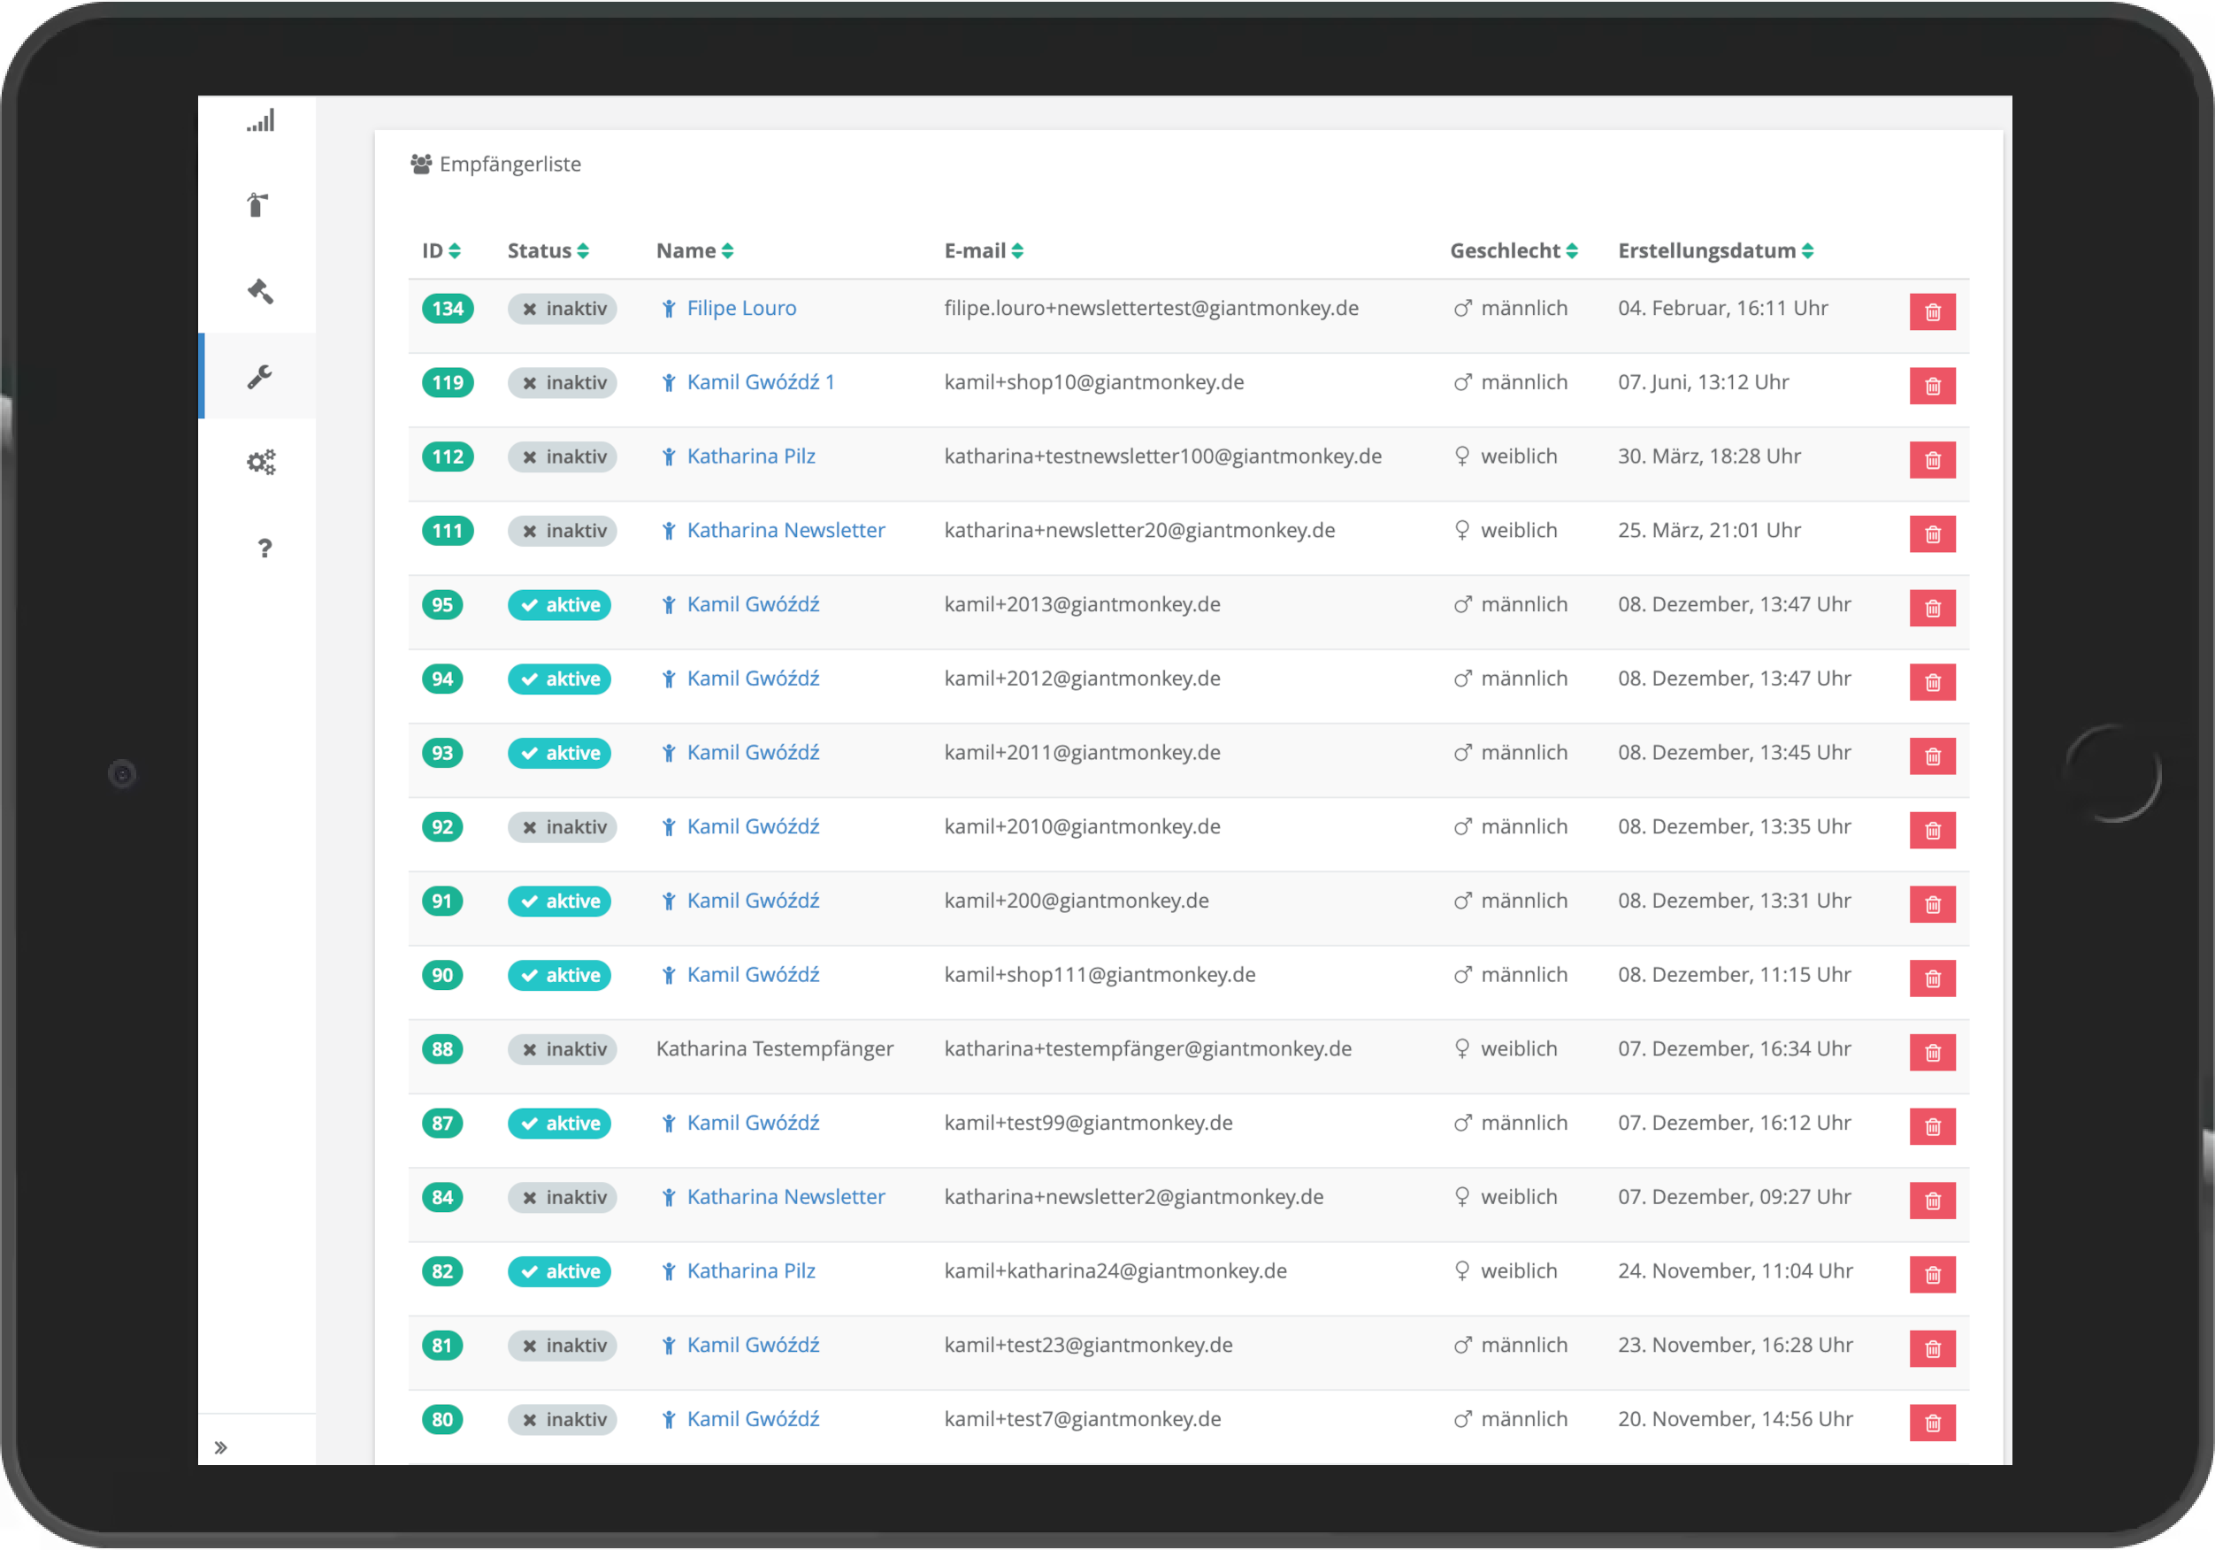Toggle inaktiv status badge of ID 92

point(563,827)
